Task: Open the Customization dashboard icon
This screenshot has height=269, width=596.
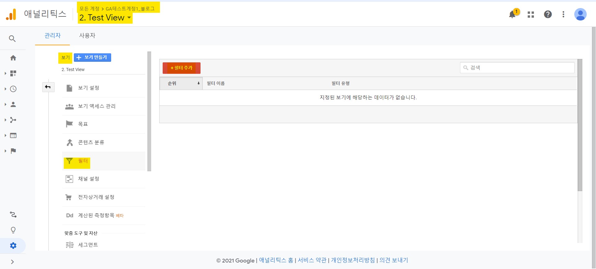Action: coord(13,73)
